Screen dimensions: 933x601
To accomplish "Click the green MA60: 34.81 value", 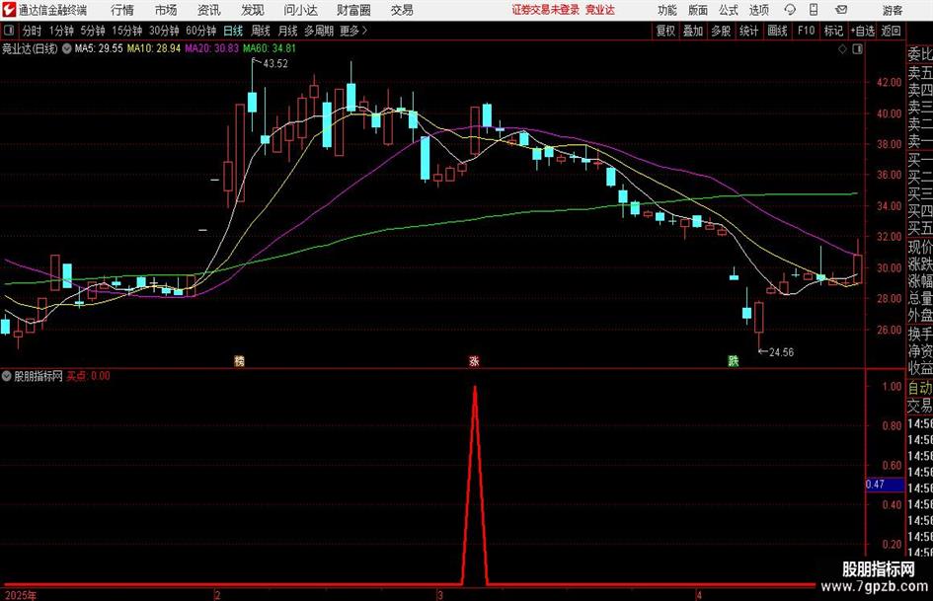I will click(269, 48).
